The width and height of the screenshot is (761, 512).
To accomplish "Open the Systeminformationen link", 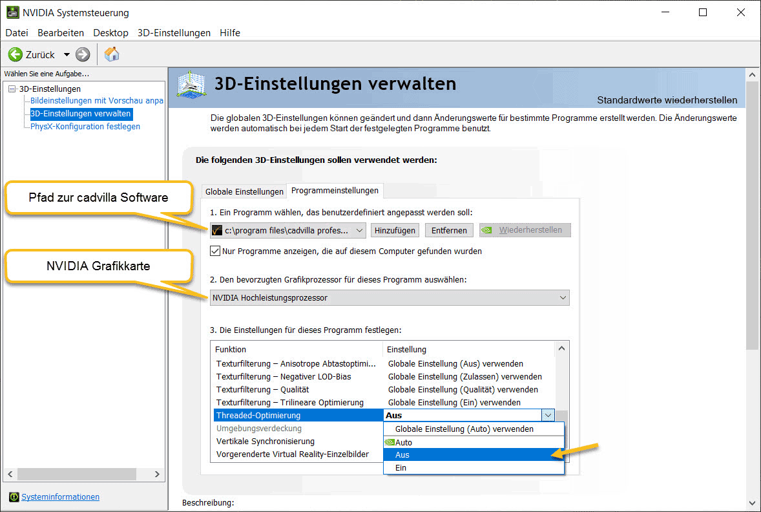I will click(60, 497).
